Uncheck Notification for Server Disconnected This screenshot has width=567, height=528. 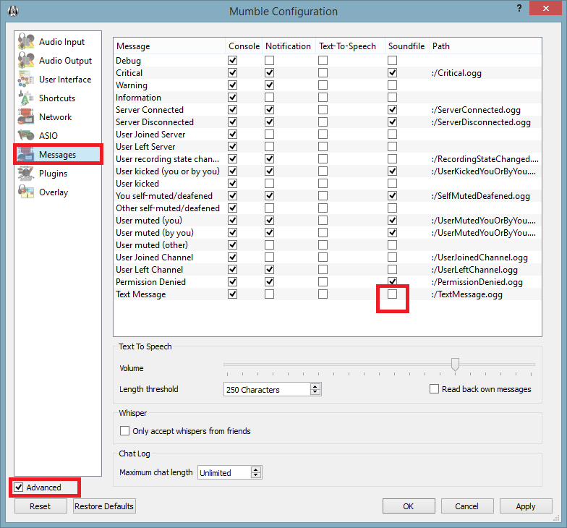point(269,122)
